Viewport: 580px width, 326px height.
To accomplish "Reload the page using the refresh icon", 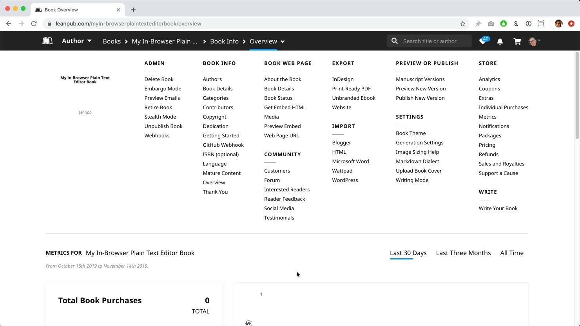I will [34, 23].
